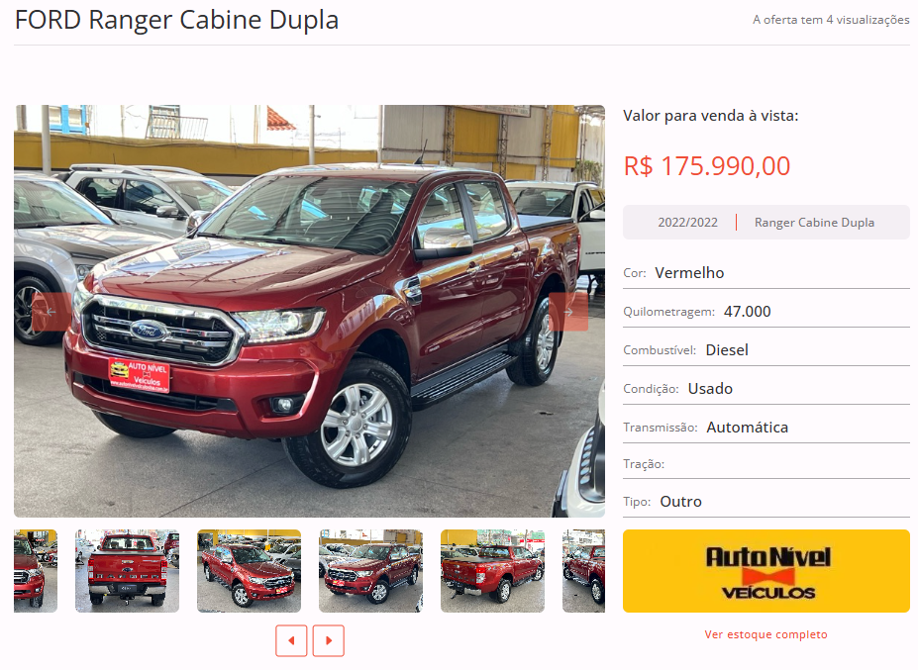Click the FORD Ranger Cabine Dupla title
Viewport: 918px width, 670px height.
click(x=176, y=20)
